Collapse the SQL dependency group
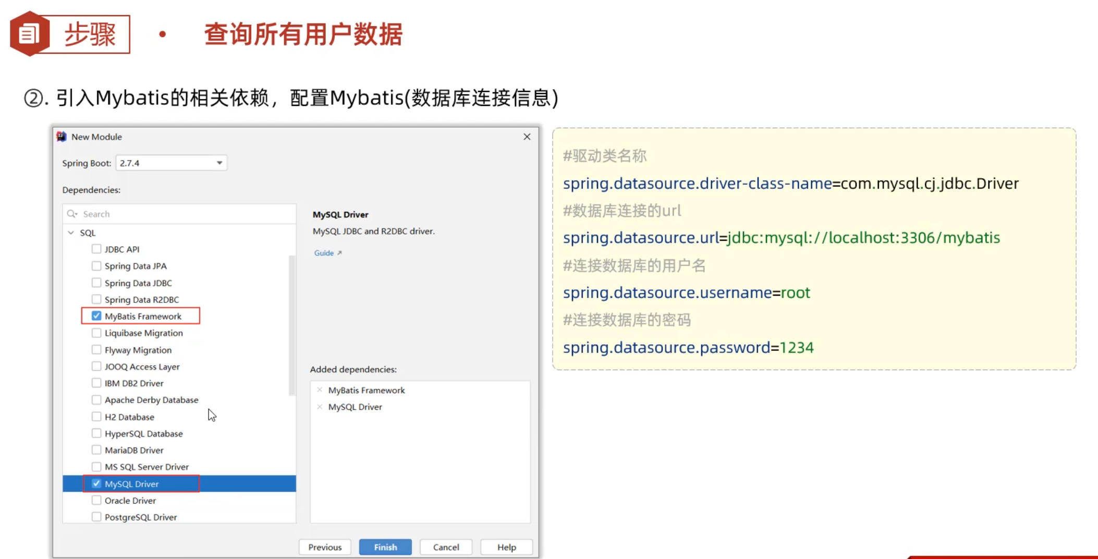This screenshot has width=1098, height=559. (71, 232)
